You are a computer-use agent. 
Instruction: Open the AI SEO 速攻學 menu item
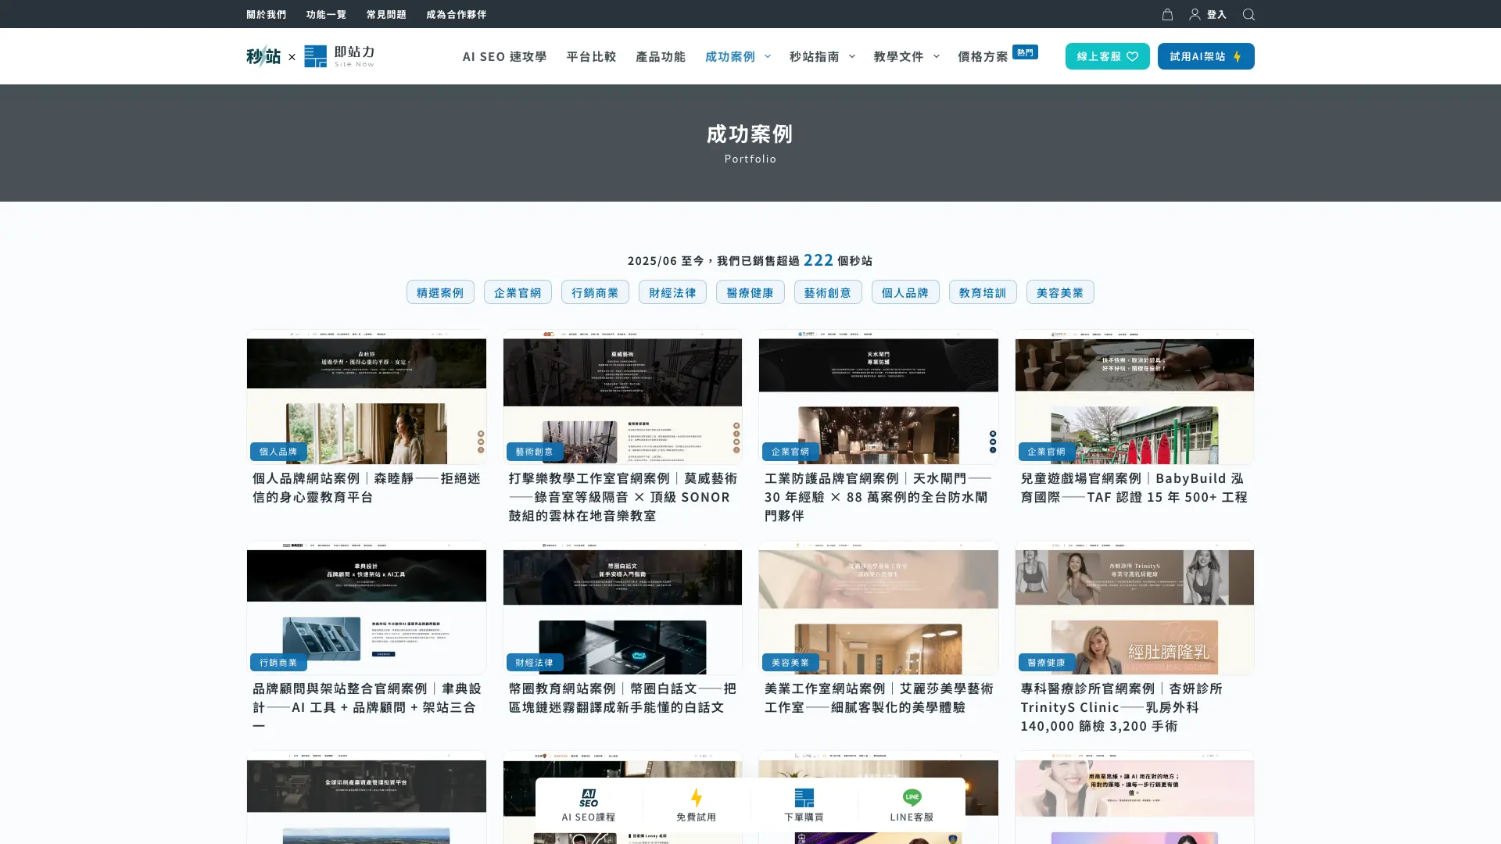(504, 56)
